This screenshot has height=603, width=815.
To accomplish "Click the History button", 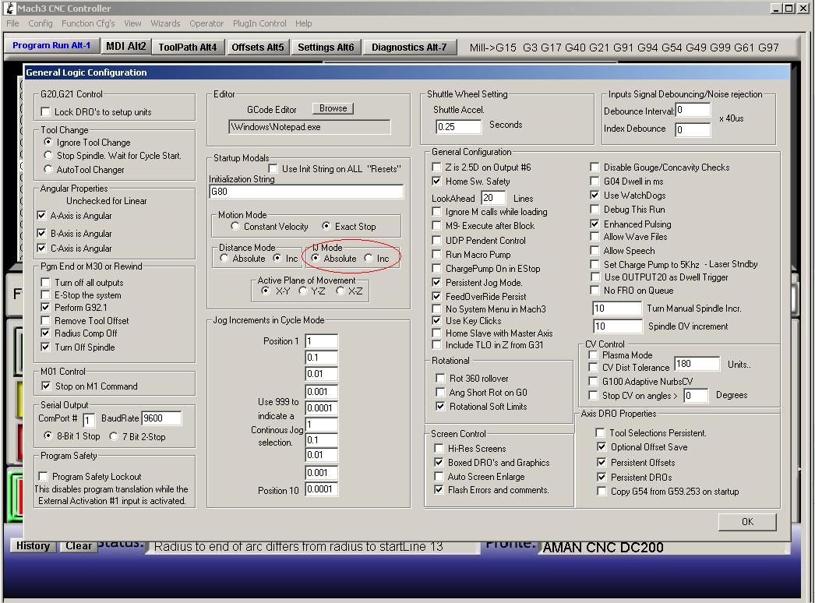I will coord(33,546).
